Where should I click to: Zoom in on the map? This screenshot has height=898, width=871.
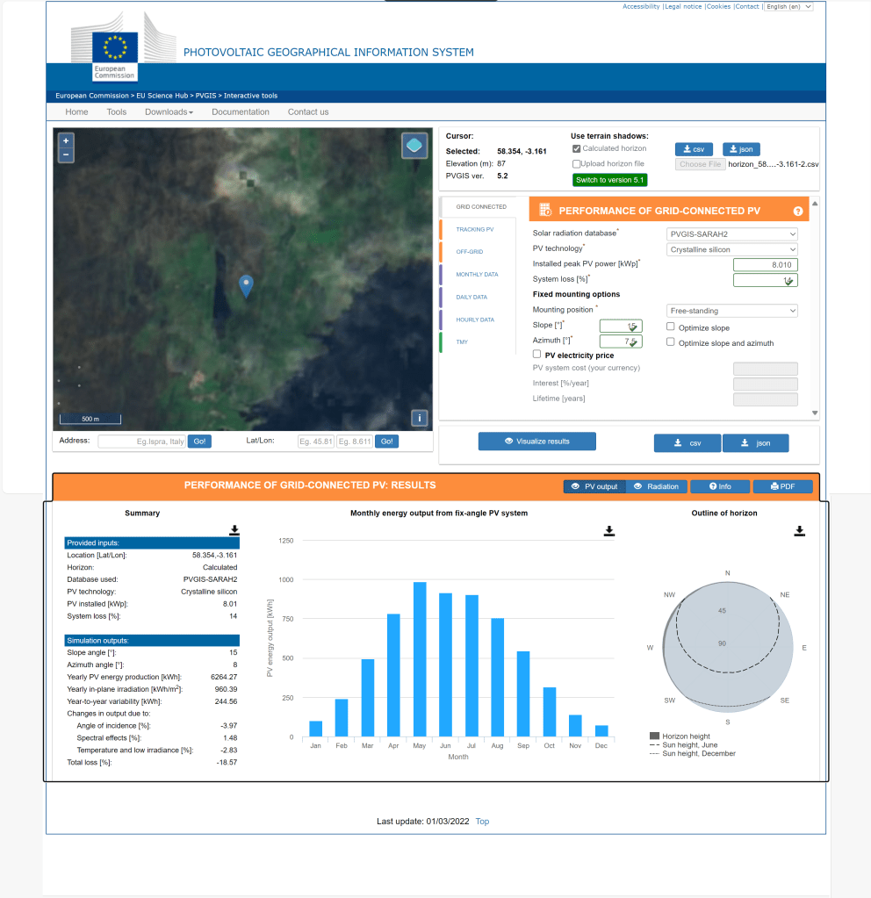[66, 140]
